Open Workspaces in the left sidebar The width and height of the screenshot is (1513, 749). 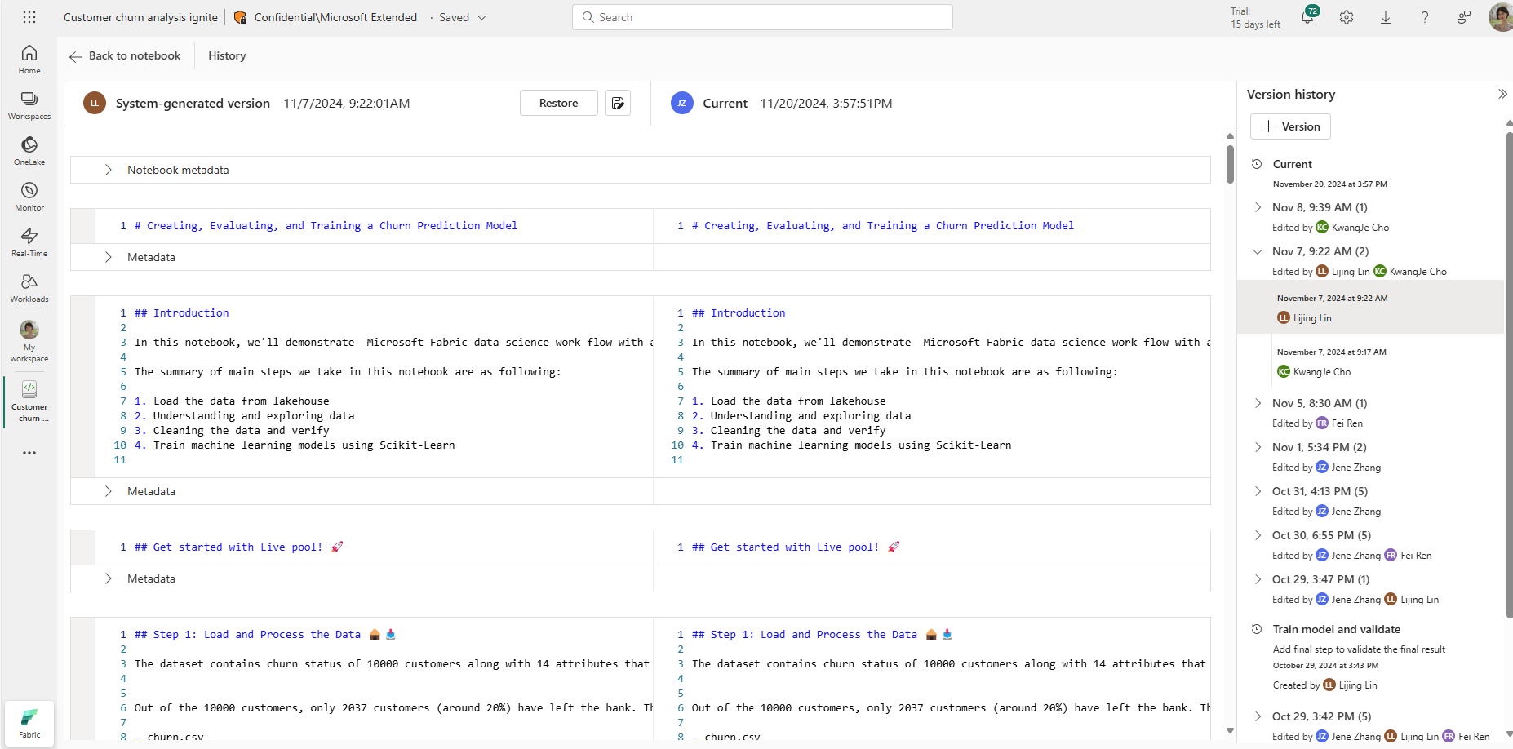[29, 105]
